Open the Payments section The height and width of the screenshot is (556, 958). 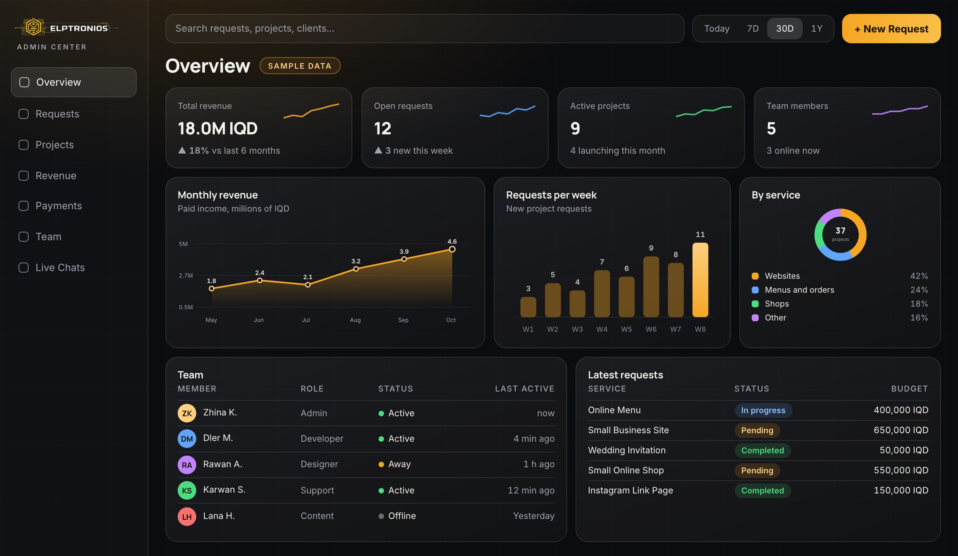tap(74, 206)
